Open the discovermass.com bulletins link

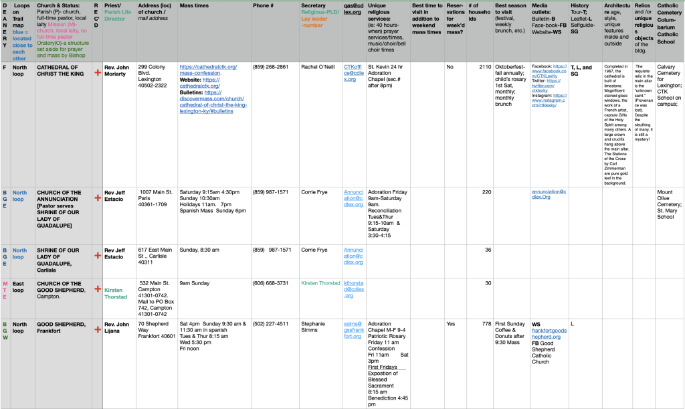pyautogui.click(x=214, y=99)
